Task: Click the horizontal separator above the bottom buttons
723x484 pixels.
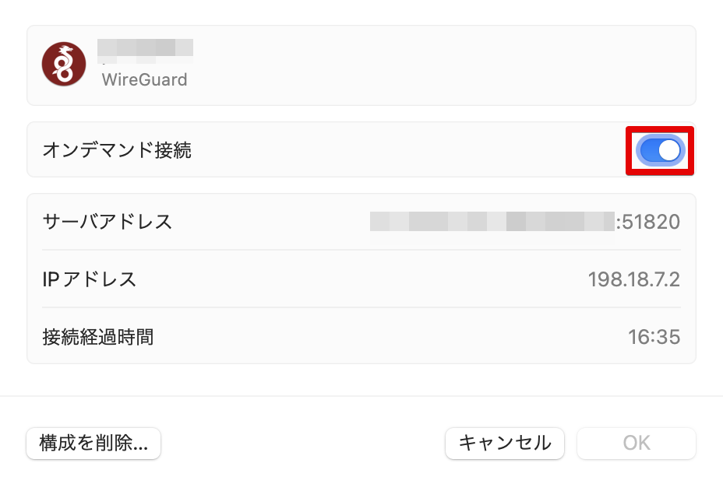Action: [361, 396]
